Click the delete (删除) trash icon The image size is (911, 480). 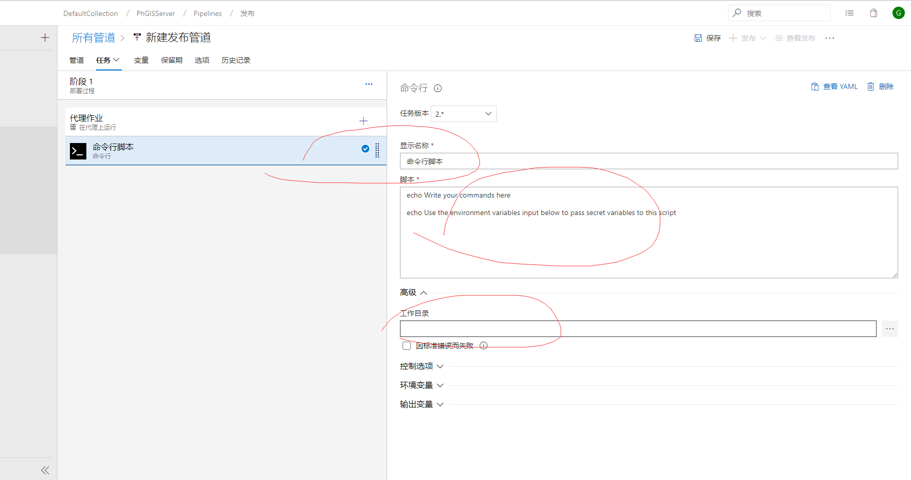[x=870, y=86]
